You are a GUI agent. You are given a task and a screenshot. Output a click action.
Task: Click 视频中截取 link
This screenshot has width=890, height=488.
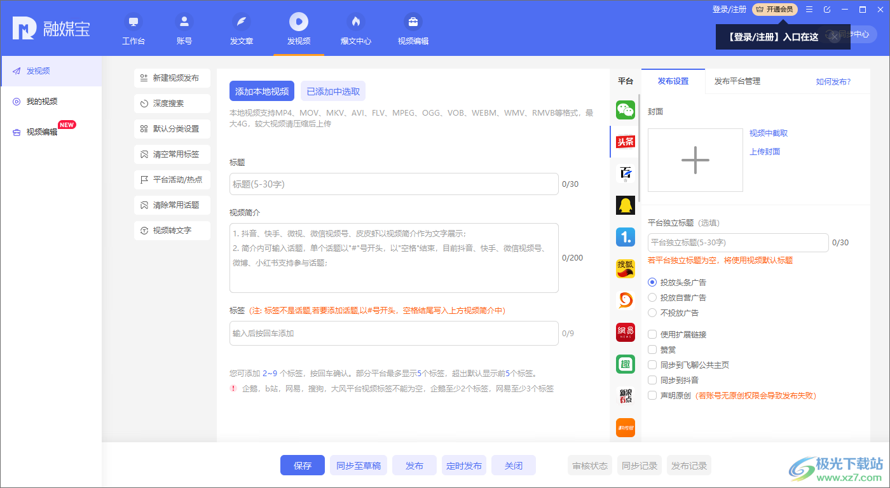pos(769,133)
